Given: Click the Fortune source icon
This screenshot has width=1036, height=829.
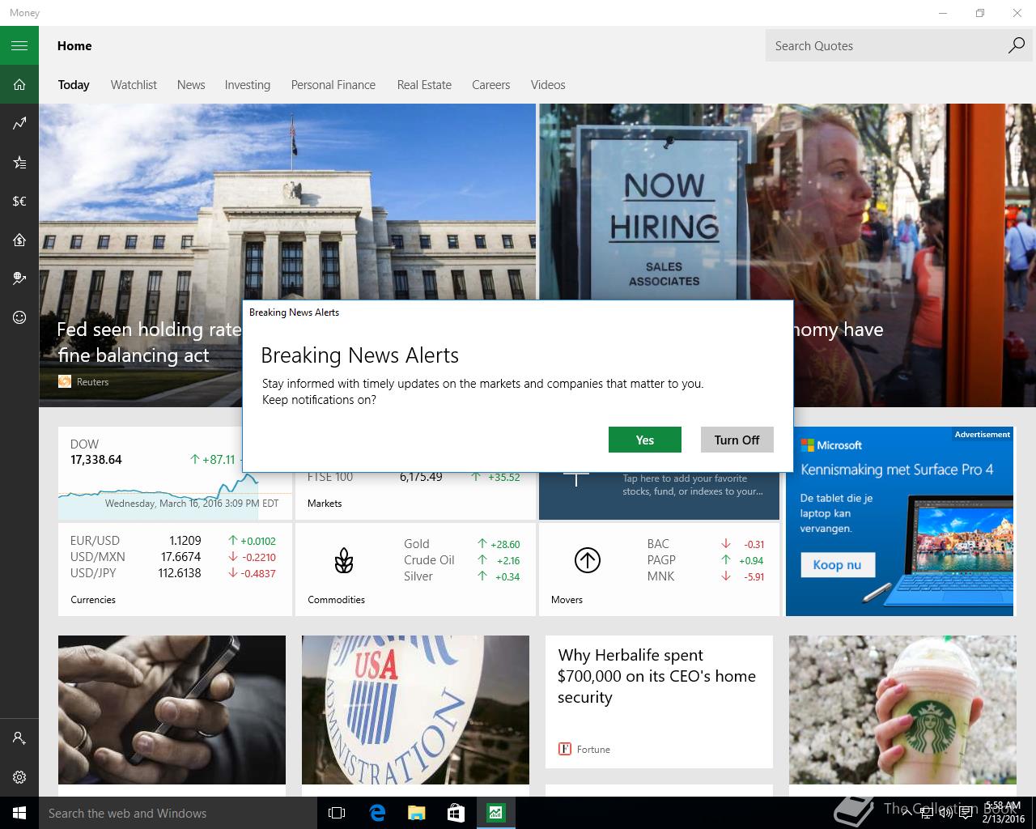Looking at the screenshot, I should (x=565, y=749).
